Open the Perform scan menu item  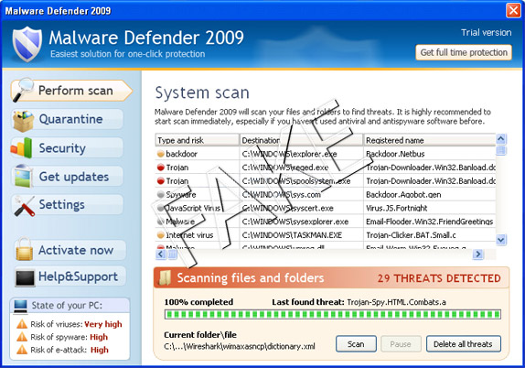tap(71, 91)
